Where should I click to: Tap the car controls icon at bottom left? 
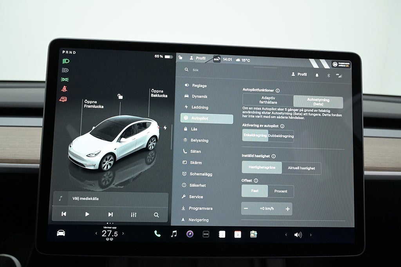pos(61,233)
